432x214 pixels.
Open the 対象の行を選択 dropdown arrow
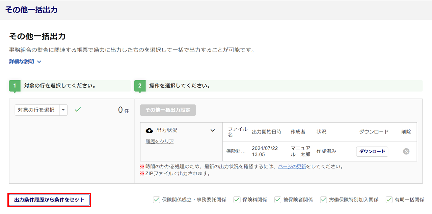click(64, 110)
